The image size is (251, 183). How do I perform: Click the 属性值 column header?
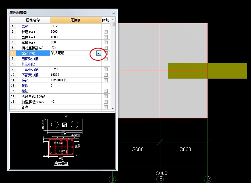point(76,20)
